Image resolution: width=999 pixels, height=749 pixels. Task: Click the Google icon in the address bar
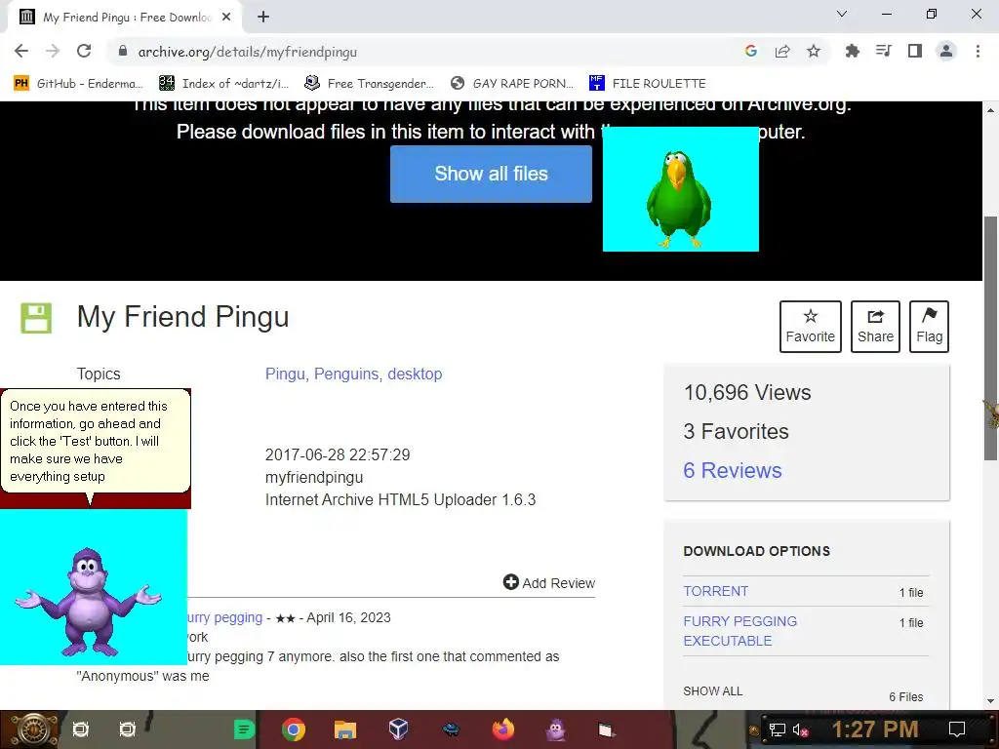click(751, 52)
